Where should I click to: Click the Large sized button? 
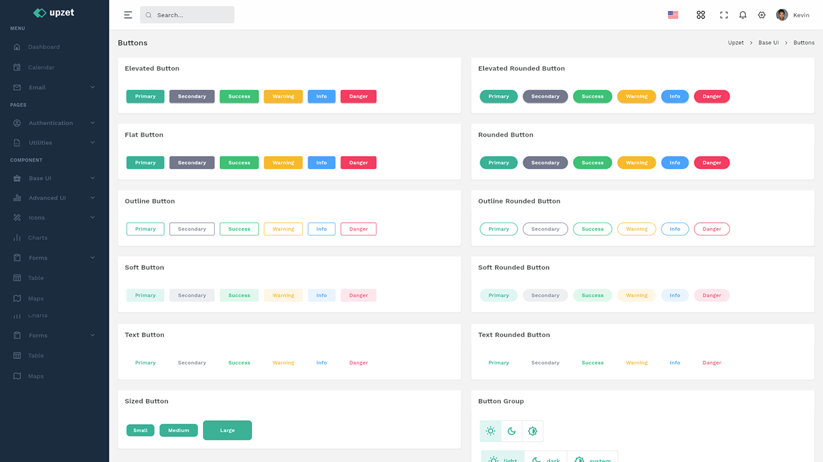[227, 430]
